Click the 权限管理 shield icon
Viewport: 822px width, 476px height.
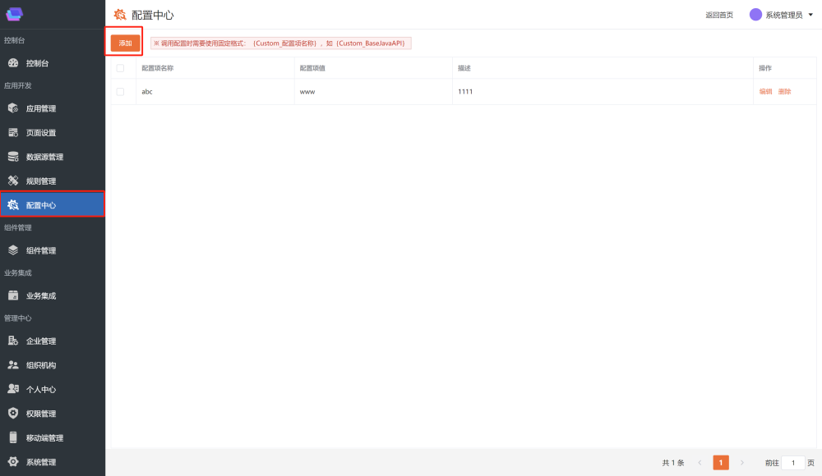(x=13, y=414)
